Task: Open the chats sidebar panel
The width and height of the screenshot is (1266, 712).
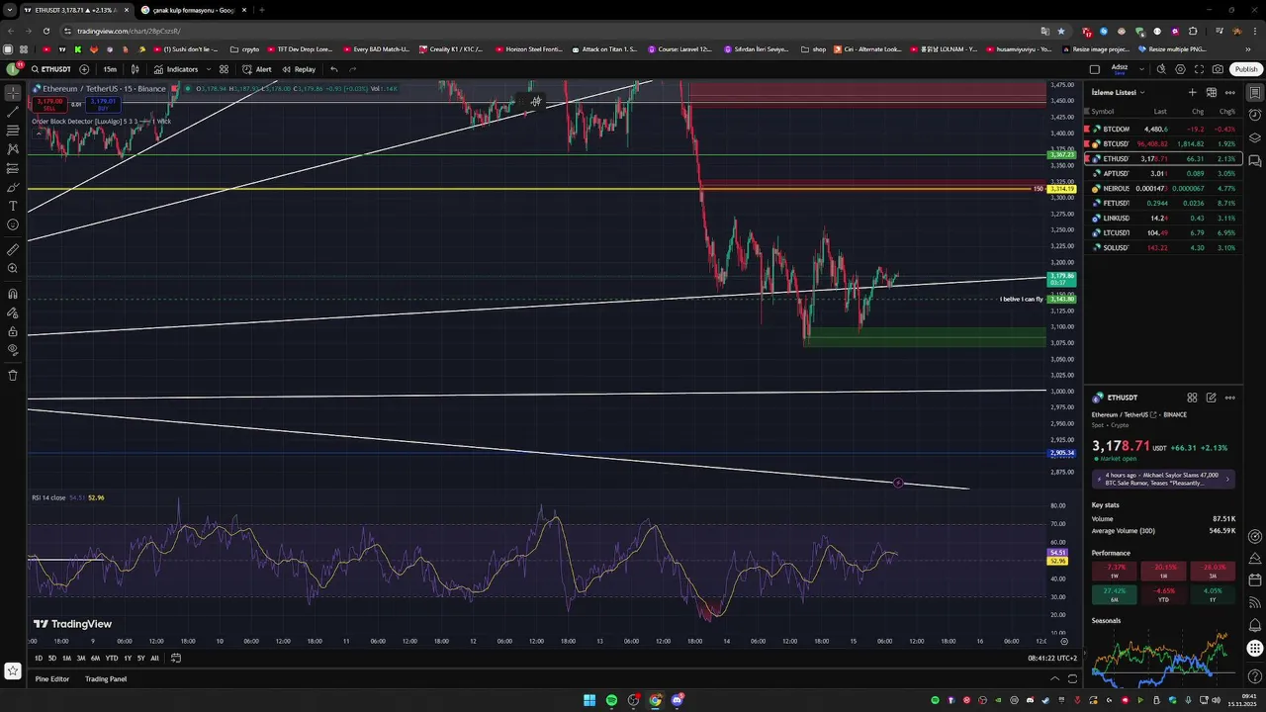Action: click(x=1254, y=161)
